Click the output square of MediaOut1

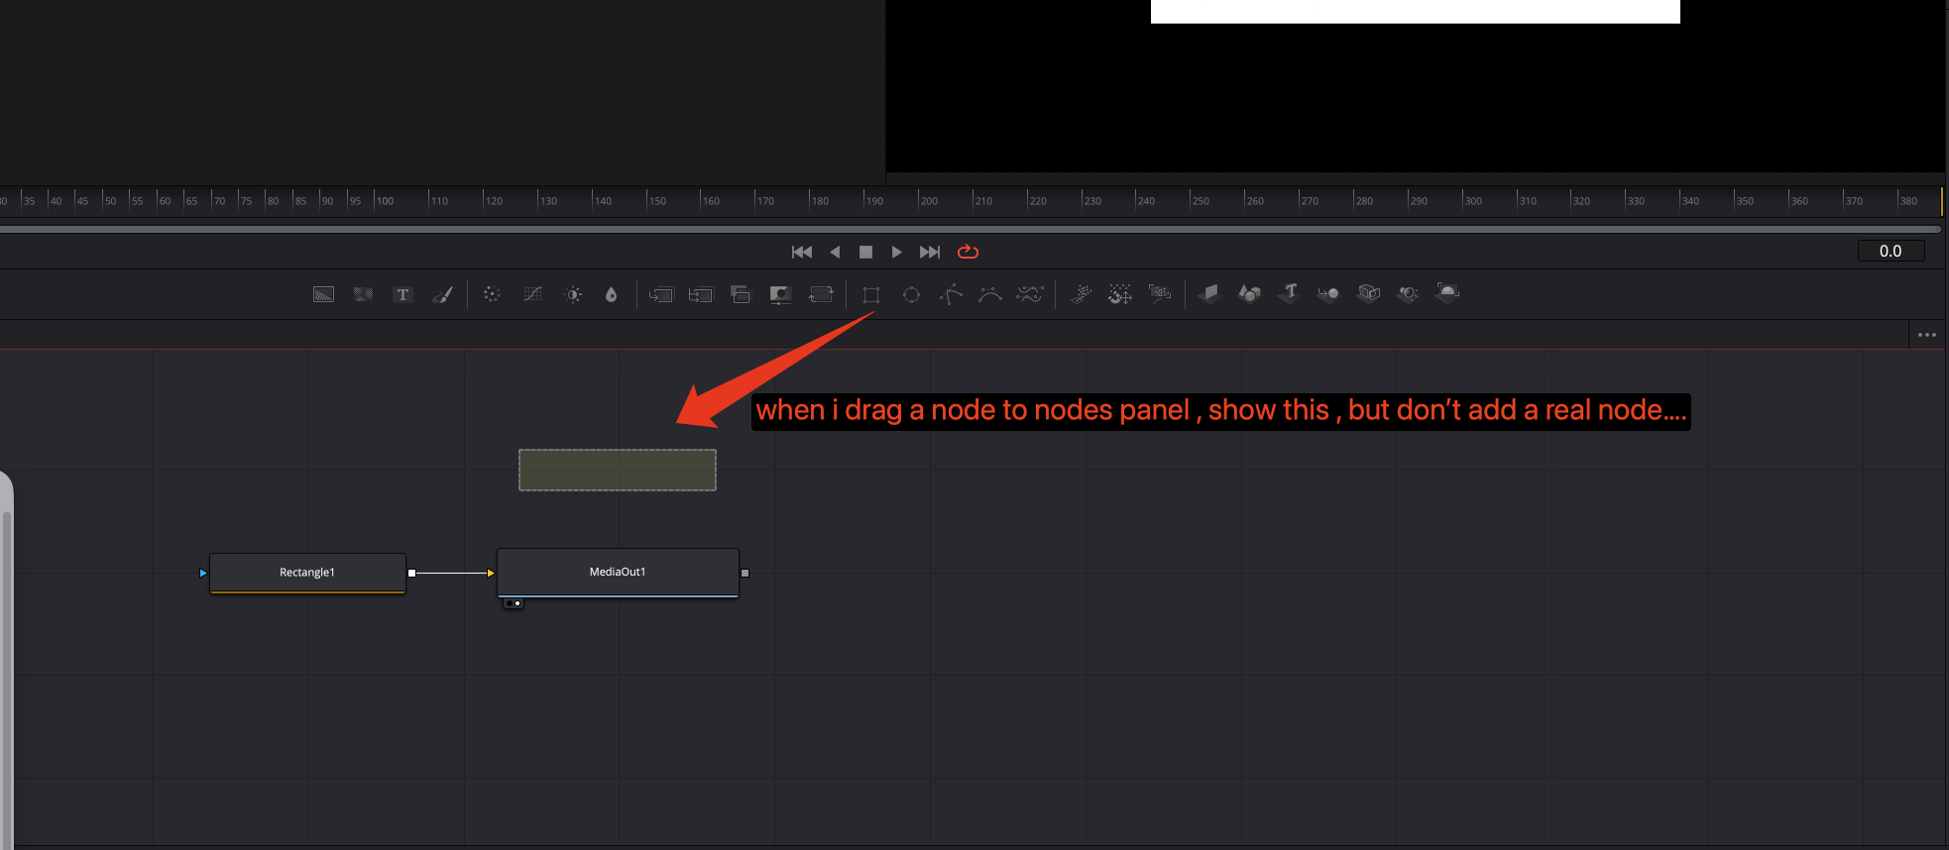[x=745, y=573]
